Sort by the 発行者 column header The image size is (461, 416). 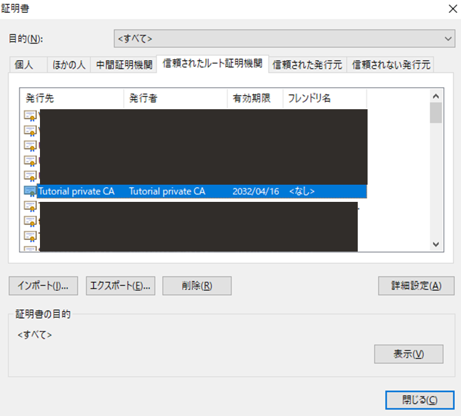point(175,98)
